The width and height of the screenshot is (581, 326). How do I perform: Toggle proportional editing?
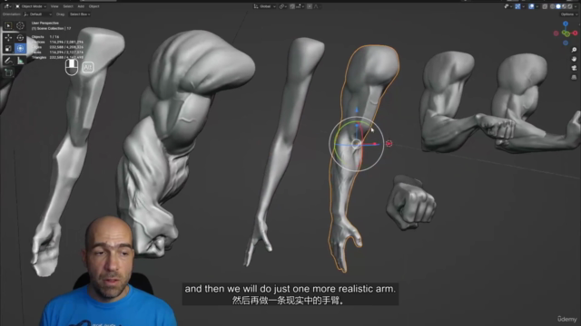pyautogui.click(x=310, y=6)
